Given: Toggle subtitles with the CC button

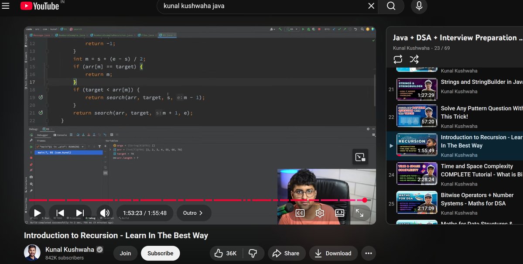Looking at the screenshot, I should [x=299, y=213].
